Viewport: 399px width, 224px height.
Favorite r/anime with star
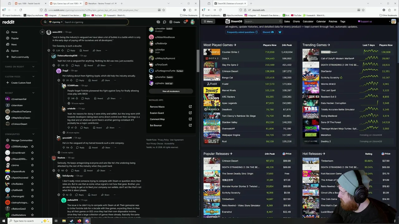click(32, 165)
